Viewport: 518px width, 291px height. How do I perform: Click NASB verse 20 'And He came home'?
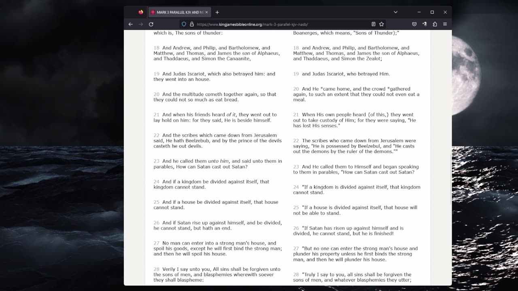tap(356, 94)
